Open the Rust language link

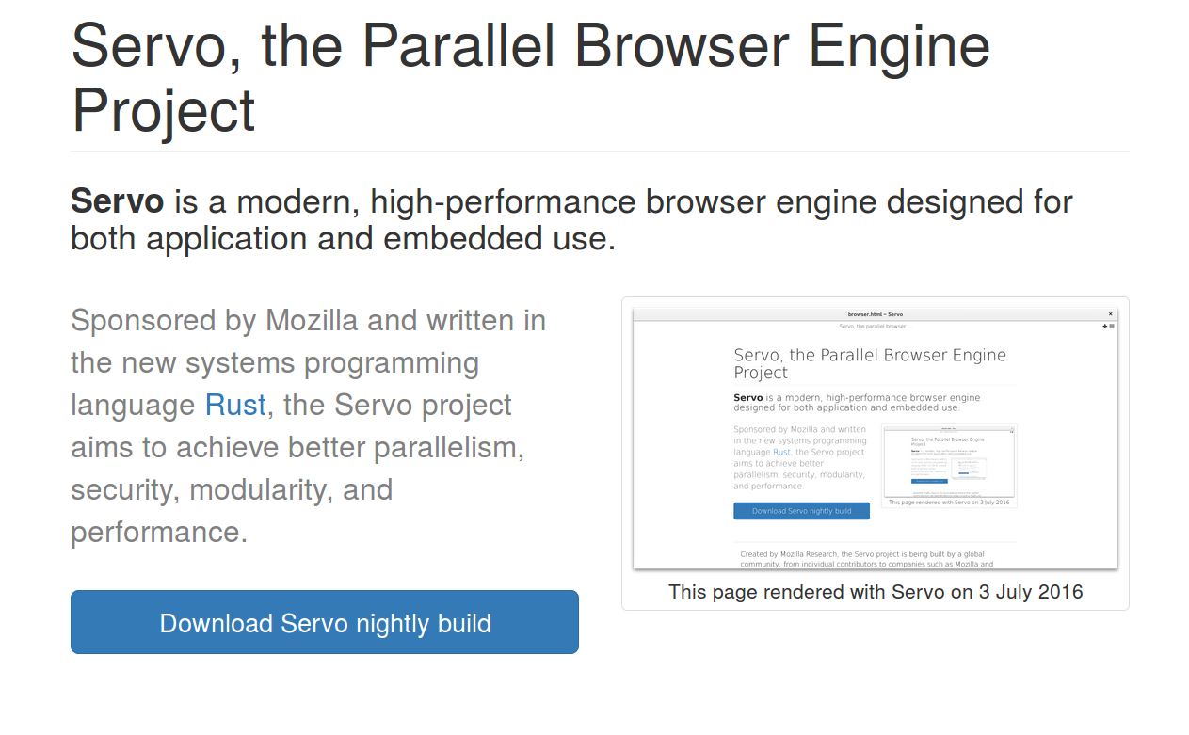235,405
